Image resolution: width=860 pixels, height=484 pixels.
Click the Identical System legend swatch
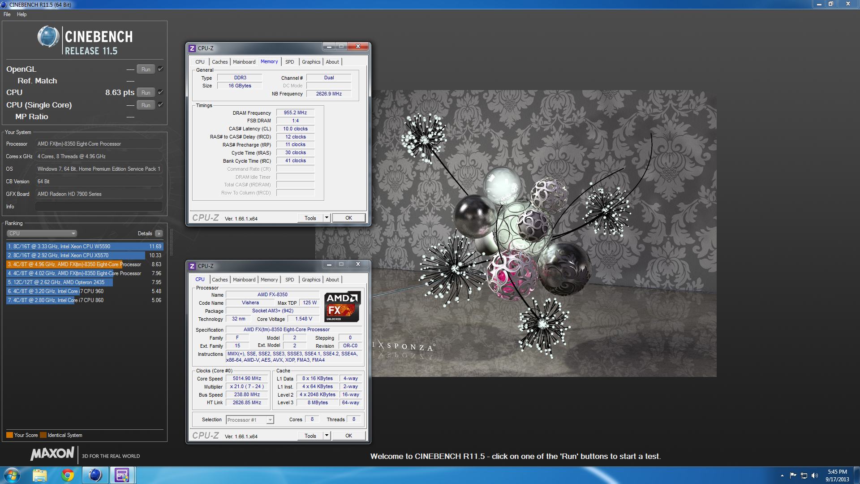[43, 435]
